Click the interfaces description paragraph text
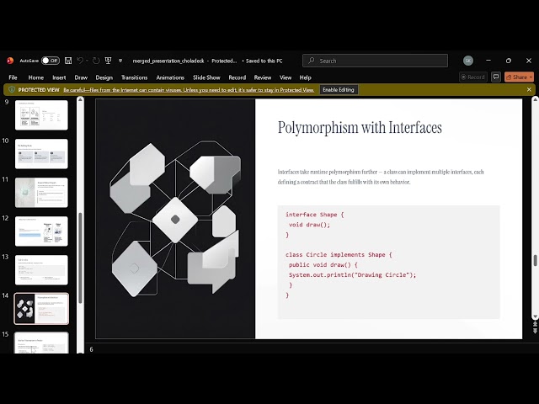 pos(381,177)
